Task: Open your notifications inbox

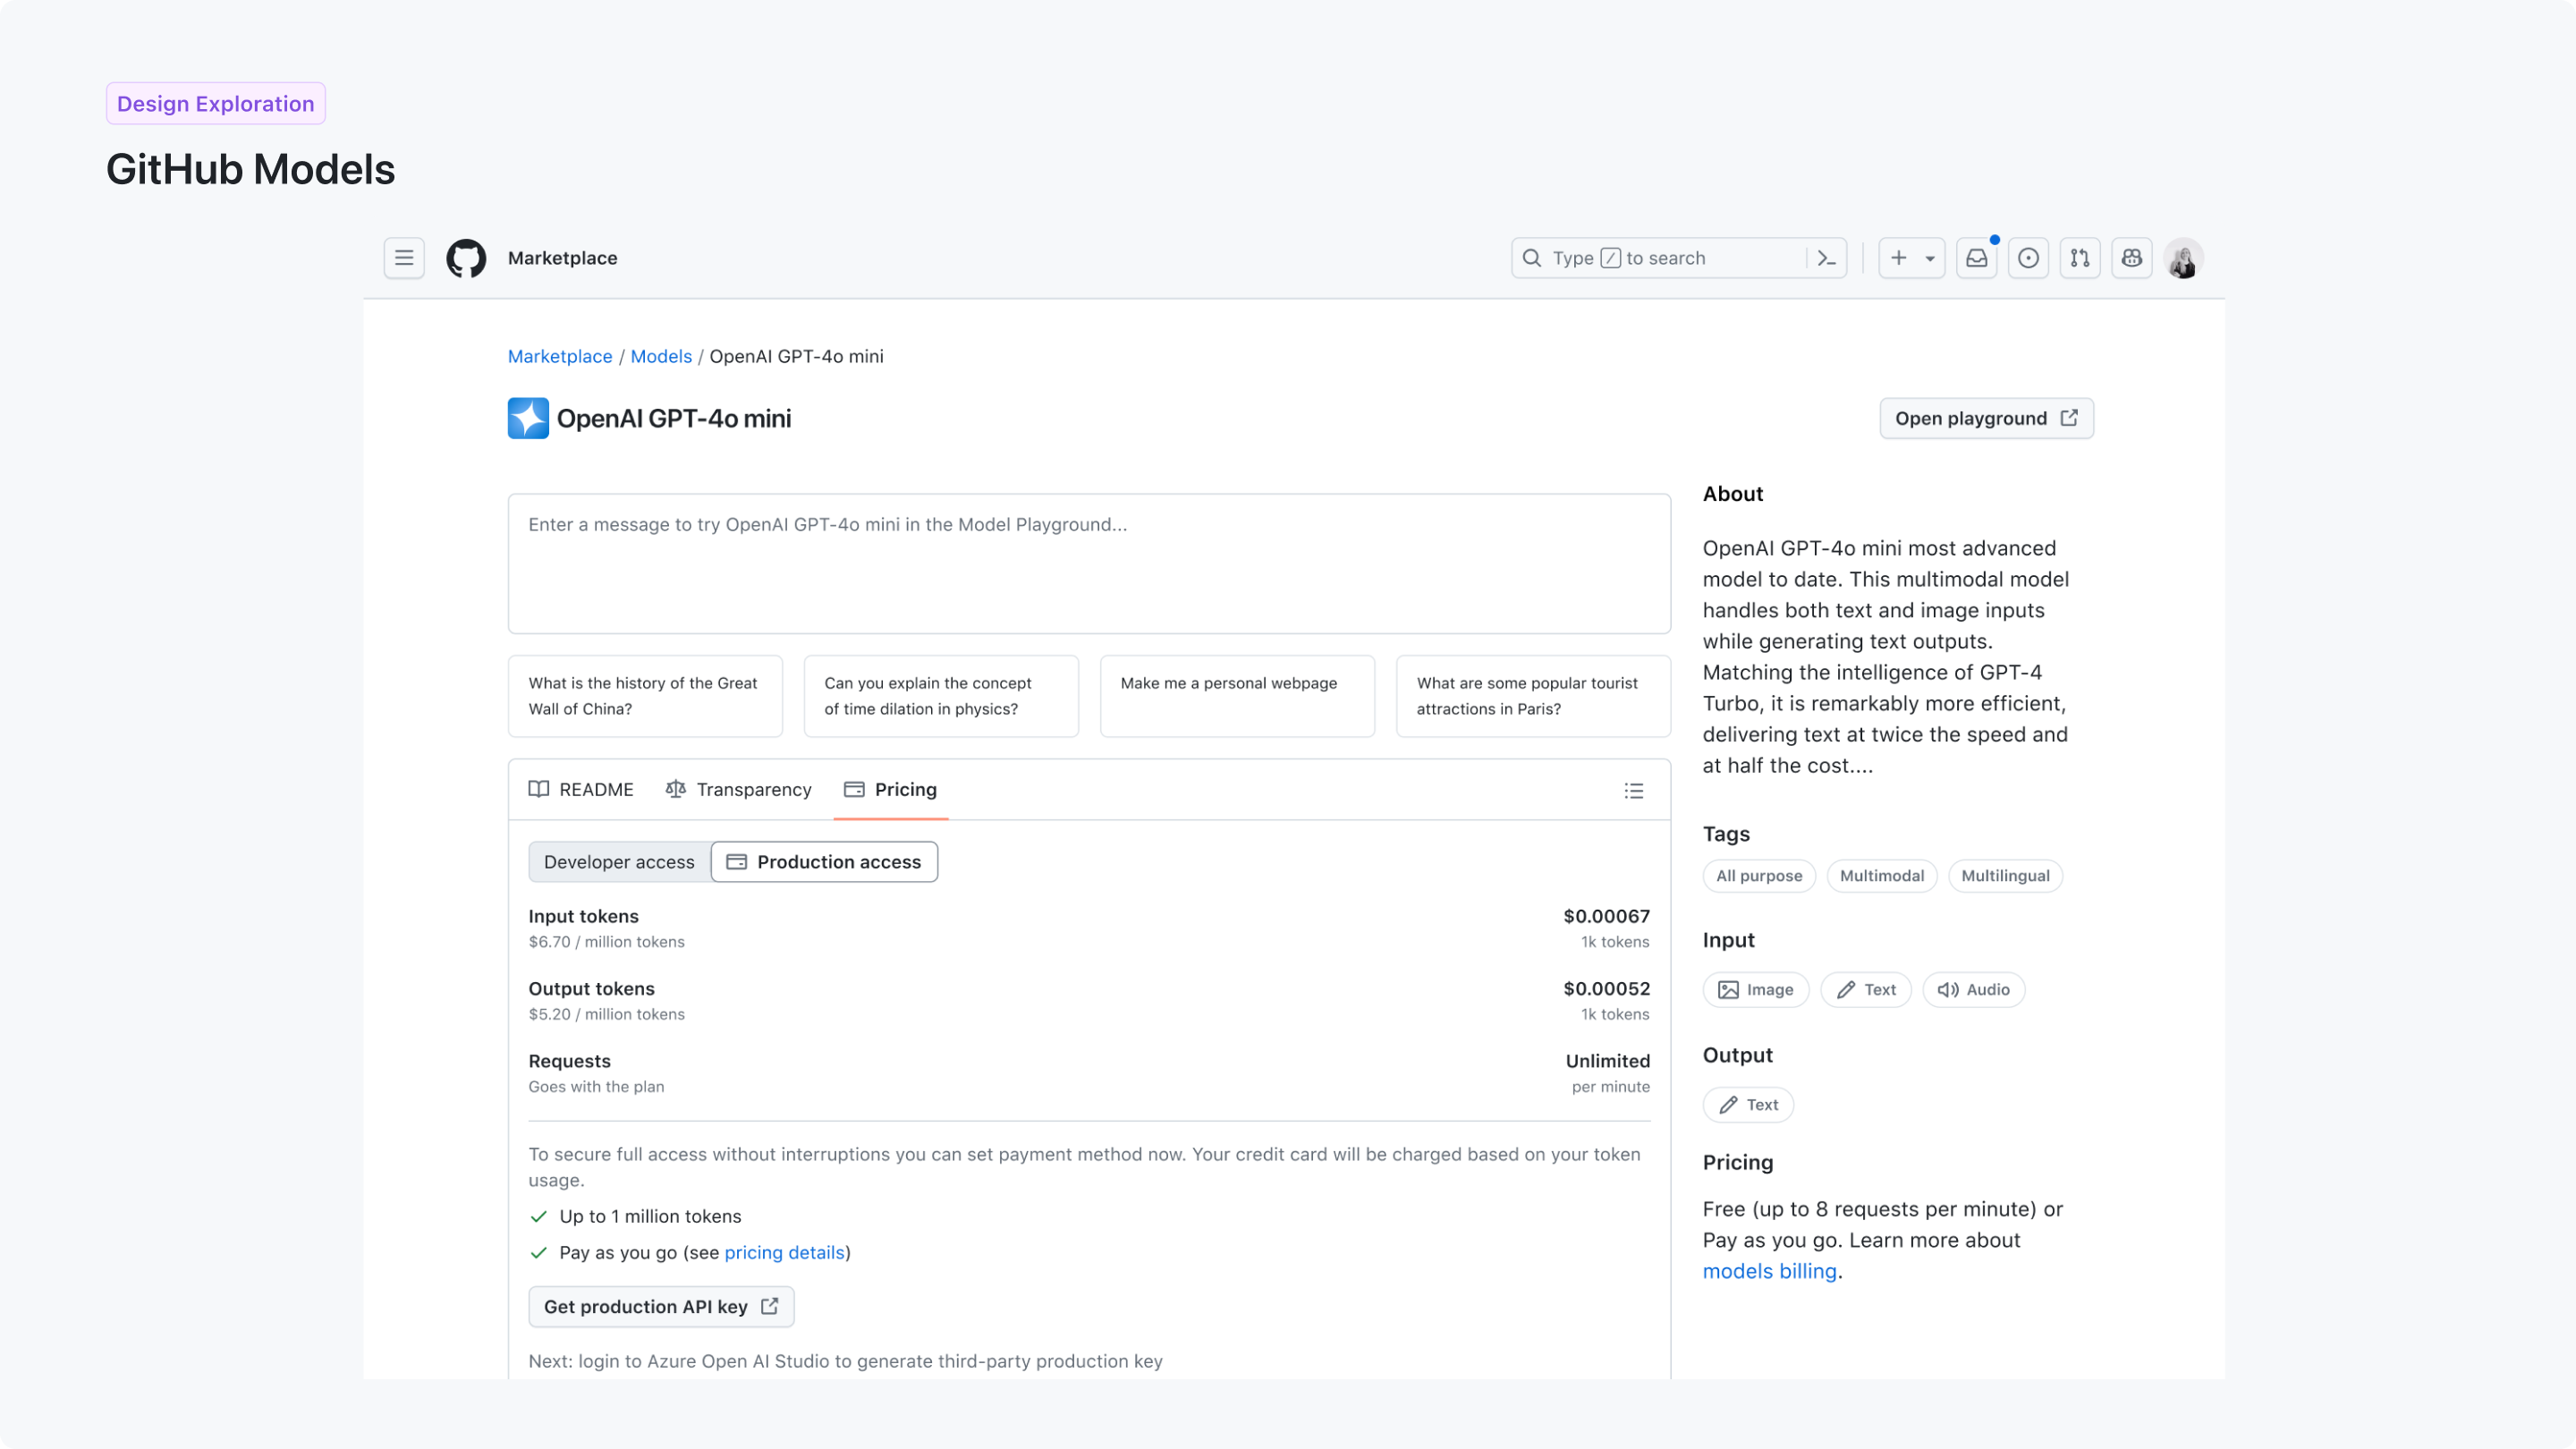Action: pos(1978,258)
